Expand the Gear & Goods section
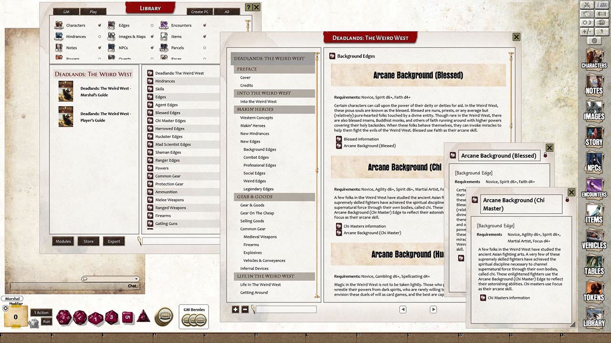This screenshot has height=343, width=611. click(254, 197)
